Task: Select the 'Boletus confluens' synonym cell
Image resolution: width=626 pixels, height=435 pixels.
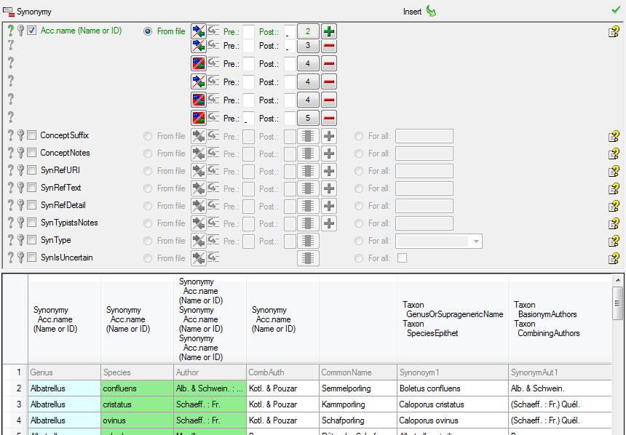Action: coord(451,388)
